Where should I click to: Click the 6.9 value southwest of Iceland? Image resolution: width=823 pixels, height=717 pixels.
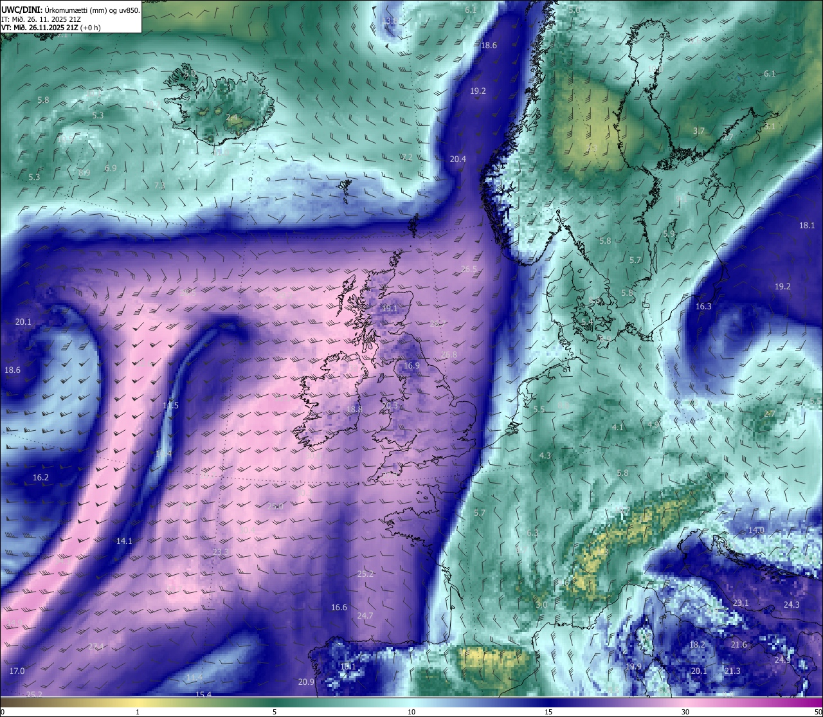click(x=111, y=168)
